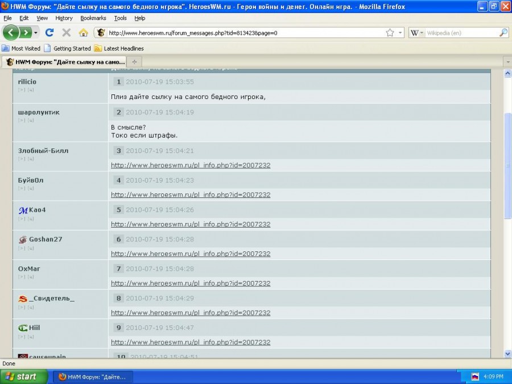Click the scrollbar down arrow
This screenshot has width=512, height=384.
(x=508, y=354)
